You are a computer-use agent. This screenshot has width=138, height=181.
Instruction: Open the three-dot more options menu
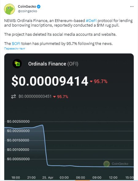132,7
